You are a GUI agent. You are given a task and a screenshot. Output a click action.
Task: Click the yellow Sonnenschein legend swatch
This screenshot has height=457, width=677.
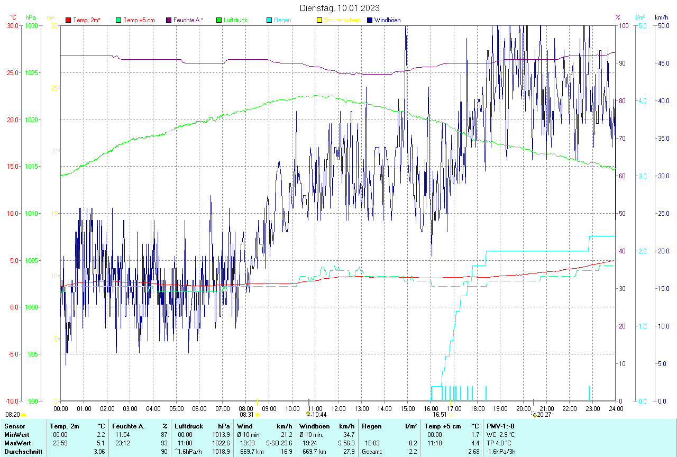coord(319,20)
